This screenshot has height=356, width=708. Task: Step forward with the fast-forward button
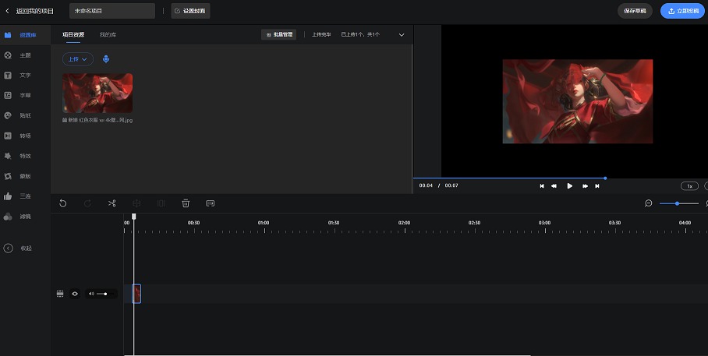pos(585,186)
